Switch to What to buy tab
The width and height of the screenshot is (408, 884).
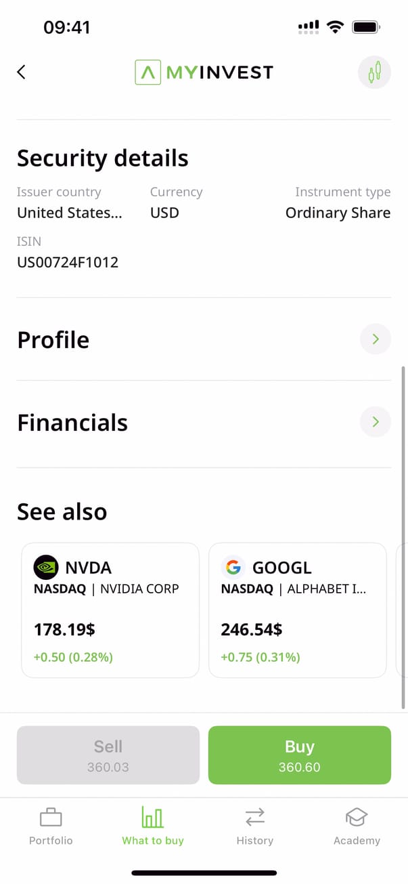(153, 826)
